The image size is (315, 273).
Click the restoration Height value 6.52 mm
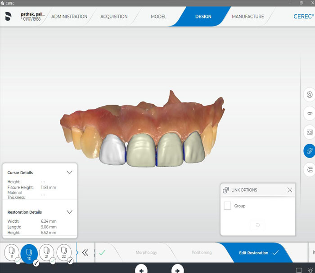[49, 233]
